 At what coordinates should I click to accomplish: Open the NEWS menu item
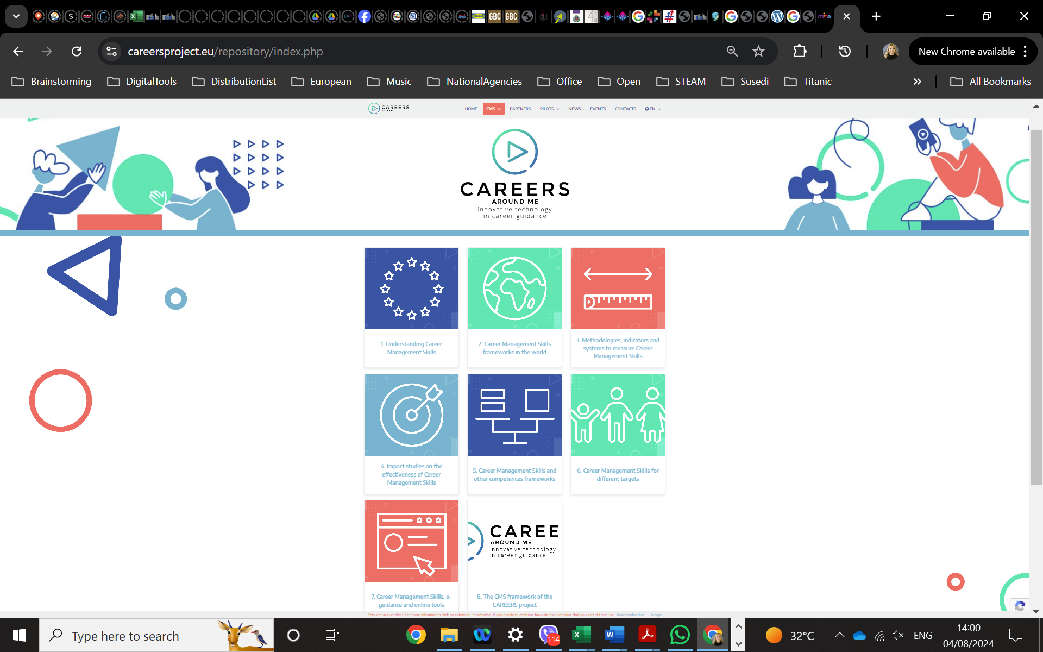pos(574,109)
